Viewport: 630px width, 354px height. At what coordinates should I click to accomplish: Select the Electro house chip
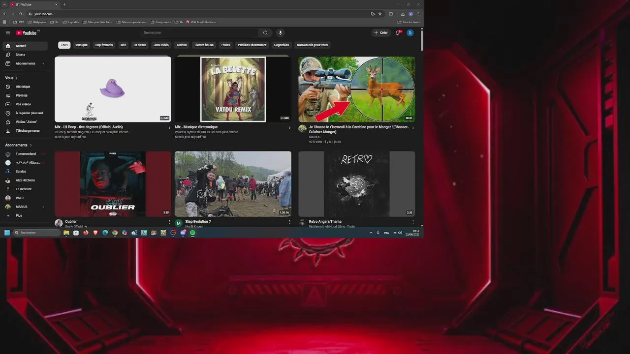click(x=204, y=45)
